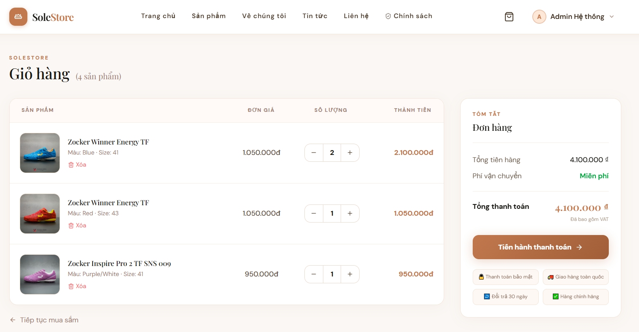
Task: Click the red shoe product thumbnail
Action: point(40,214)
